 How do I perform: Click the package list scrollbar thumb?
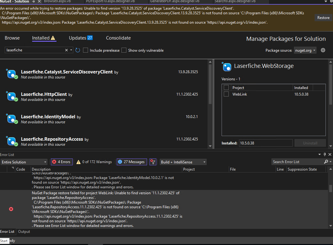coord(210,84)
